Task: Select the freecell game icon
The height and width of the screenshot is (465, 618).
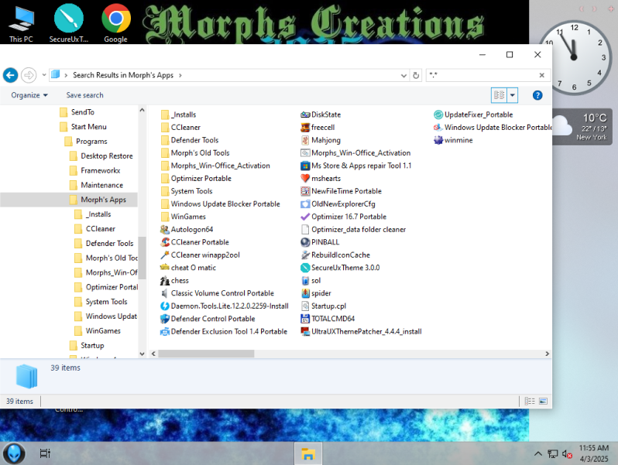Action: click(305, 127)
